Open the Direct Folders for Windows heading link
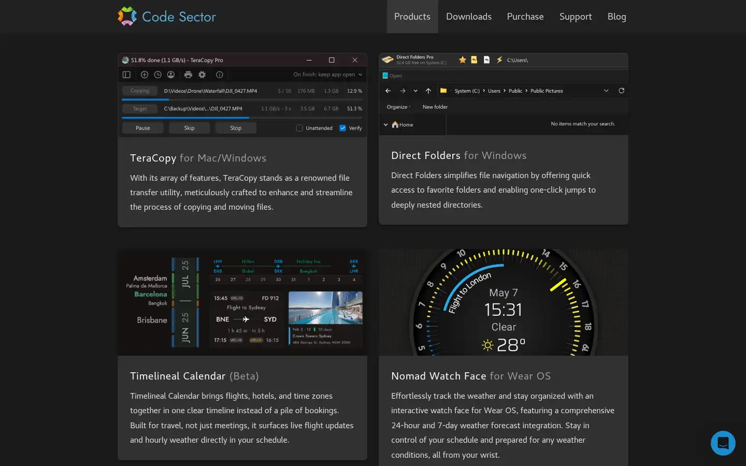 coord(459,155)
